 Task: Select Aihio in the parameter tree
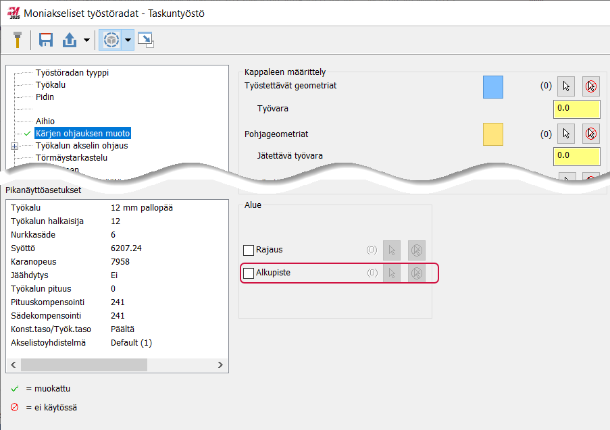click(45, 122)
